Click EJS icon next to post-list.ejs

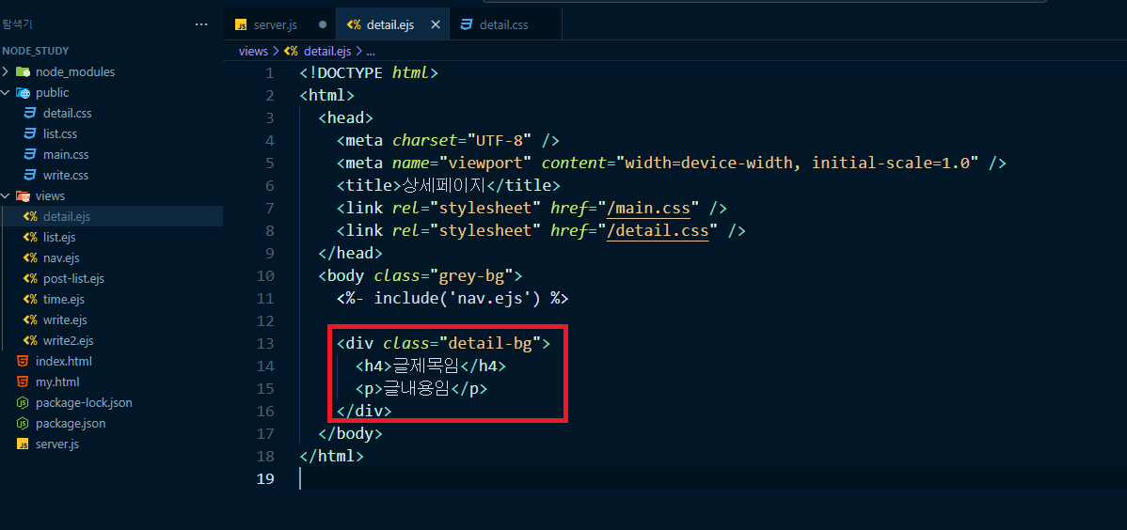30,279
